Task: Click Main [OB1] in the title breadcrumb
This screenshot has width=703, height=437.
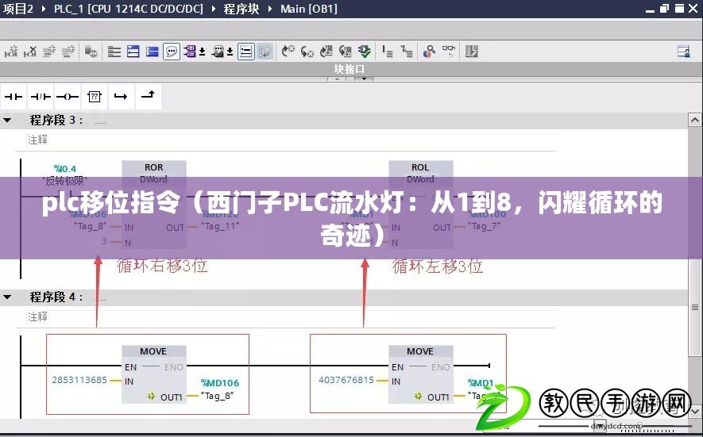Action: tap(309, 9)
